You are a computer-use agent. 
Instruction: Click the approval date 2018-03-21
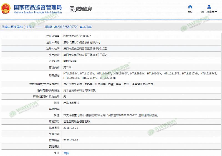[71, 128]
